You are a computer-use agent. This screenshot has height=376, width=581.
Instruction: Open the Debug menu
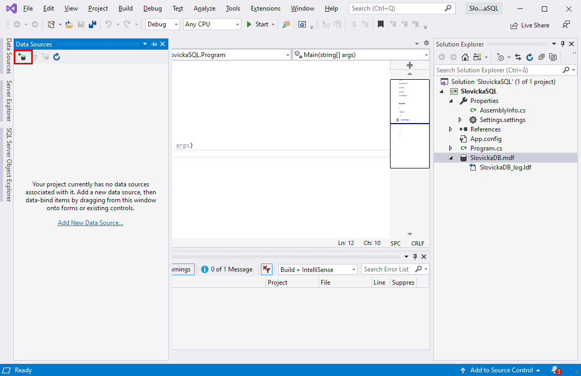coord(152,8)
